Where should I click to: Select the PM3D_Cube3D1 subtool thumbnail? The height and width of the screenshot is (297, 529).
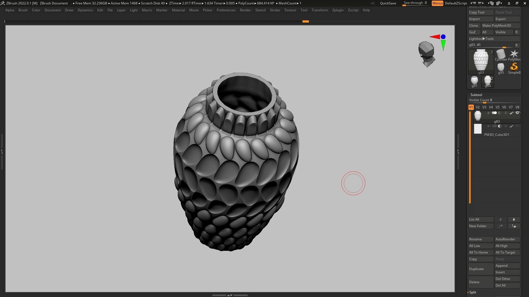477,129
